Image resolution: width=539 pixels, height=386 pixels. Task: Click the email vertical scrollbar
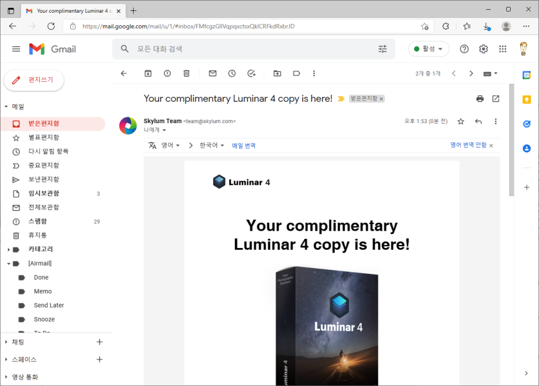(x=511, y=140)
